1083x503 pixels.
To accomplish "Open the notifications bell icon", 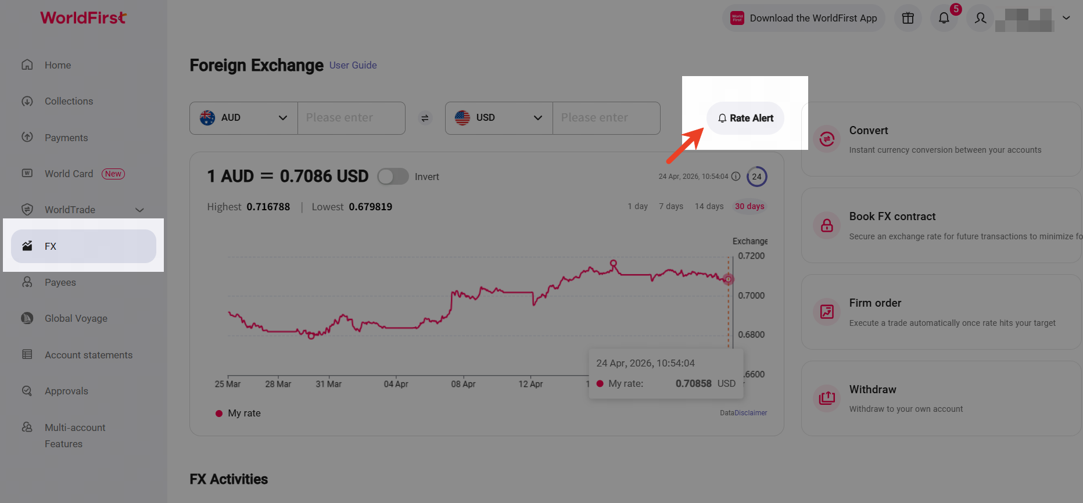I will pyautogui.click(x=944, y=18).
